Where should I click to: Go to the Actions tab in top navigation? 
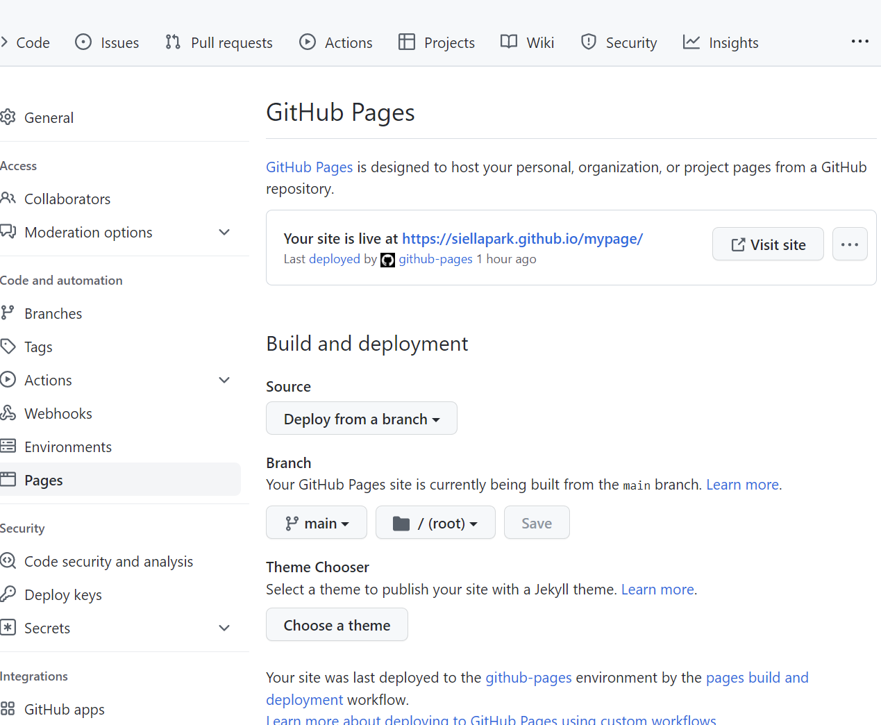tap(336, 42)
